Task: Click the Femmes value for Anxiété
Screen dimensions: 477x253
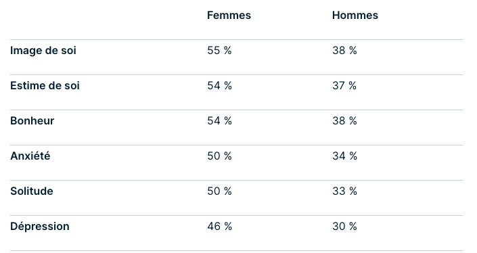Action: coord(219,156)
